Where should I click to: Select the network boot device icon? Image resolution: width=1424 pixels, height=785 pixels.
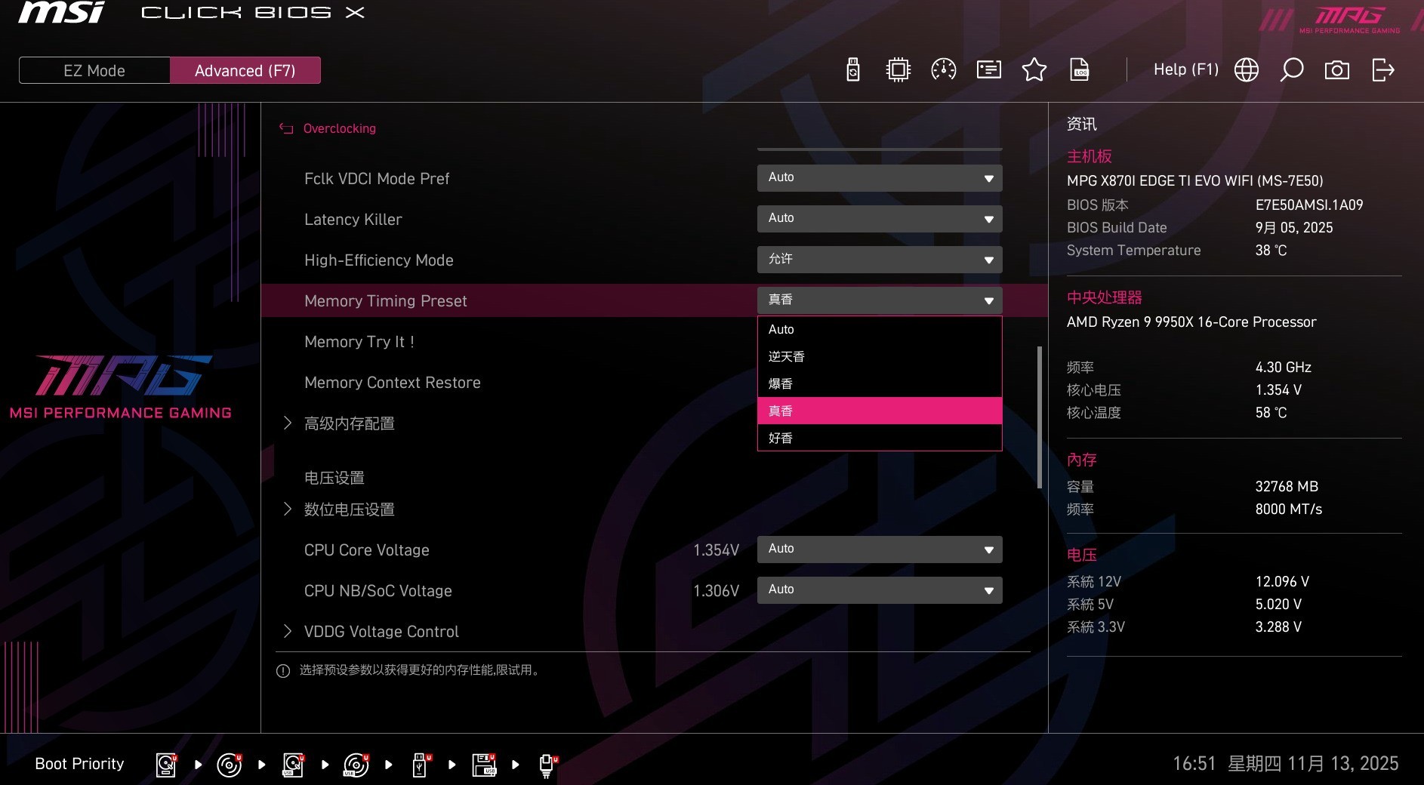point(547,764)
